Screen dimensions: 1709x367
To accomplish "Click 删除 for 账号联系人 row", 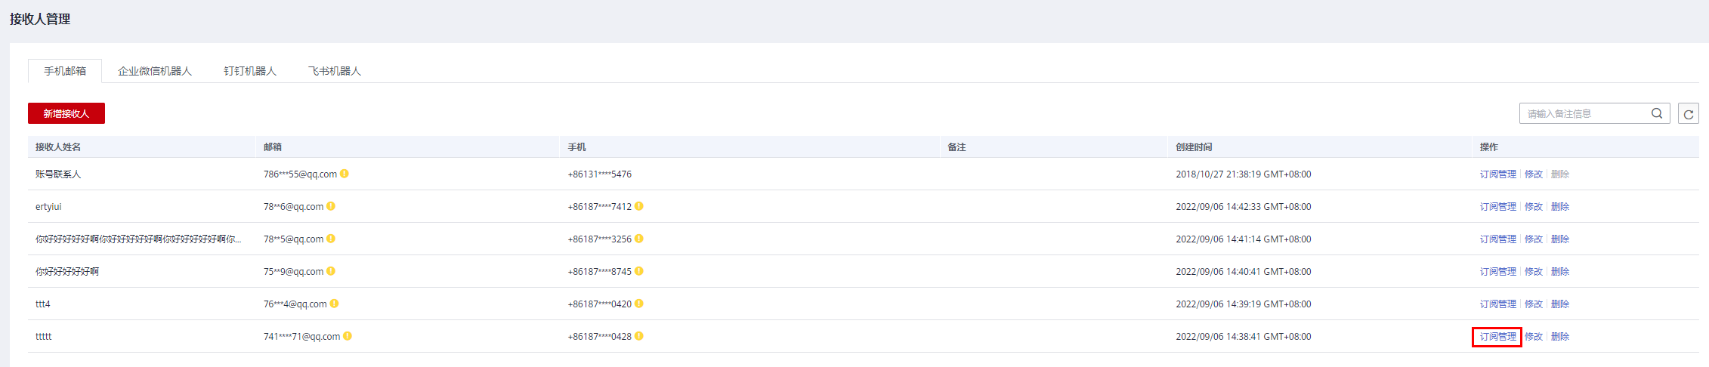I will [x=1560, y=174].
